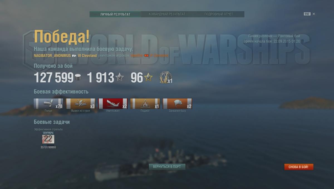
Task: Click the VI Cleveland ship name
Action: [87, 56]
